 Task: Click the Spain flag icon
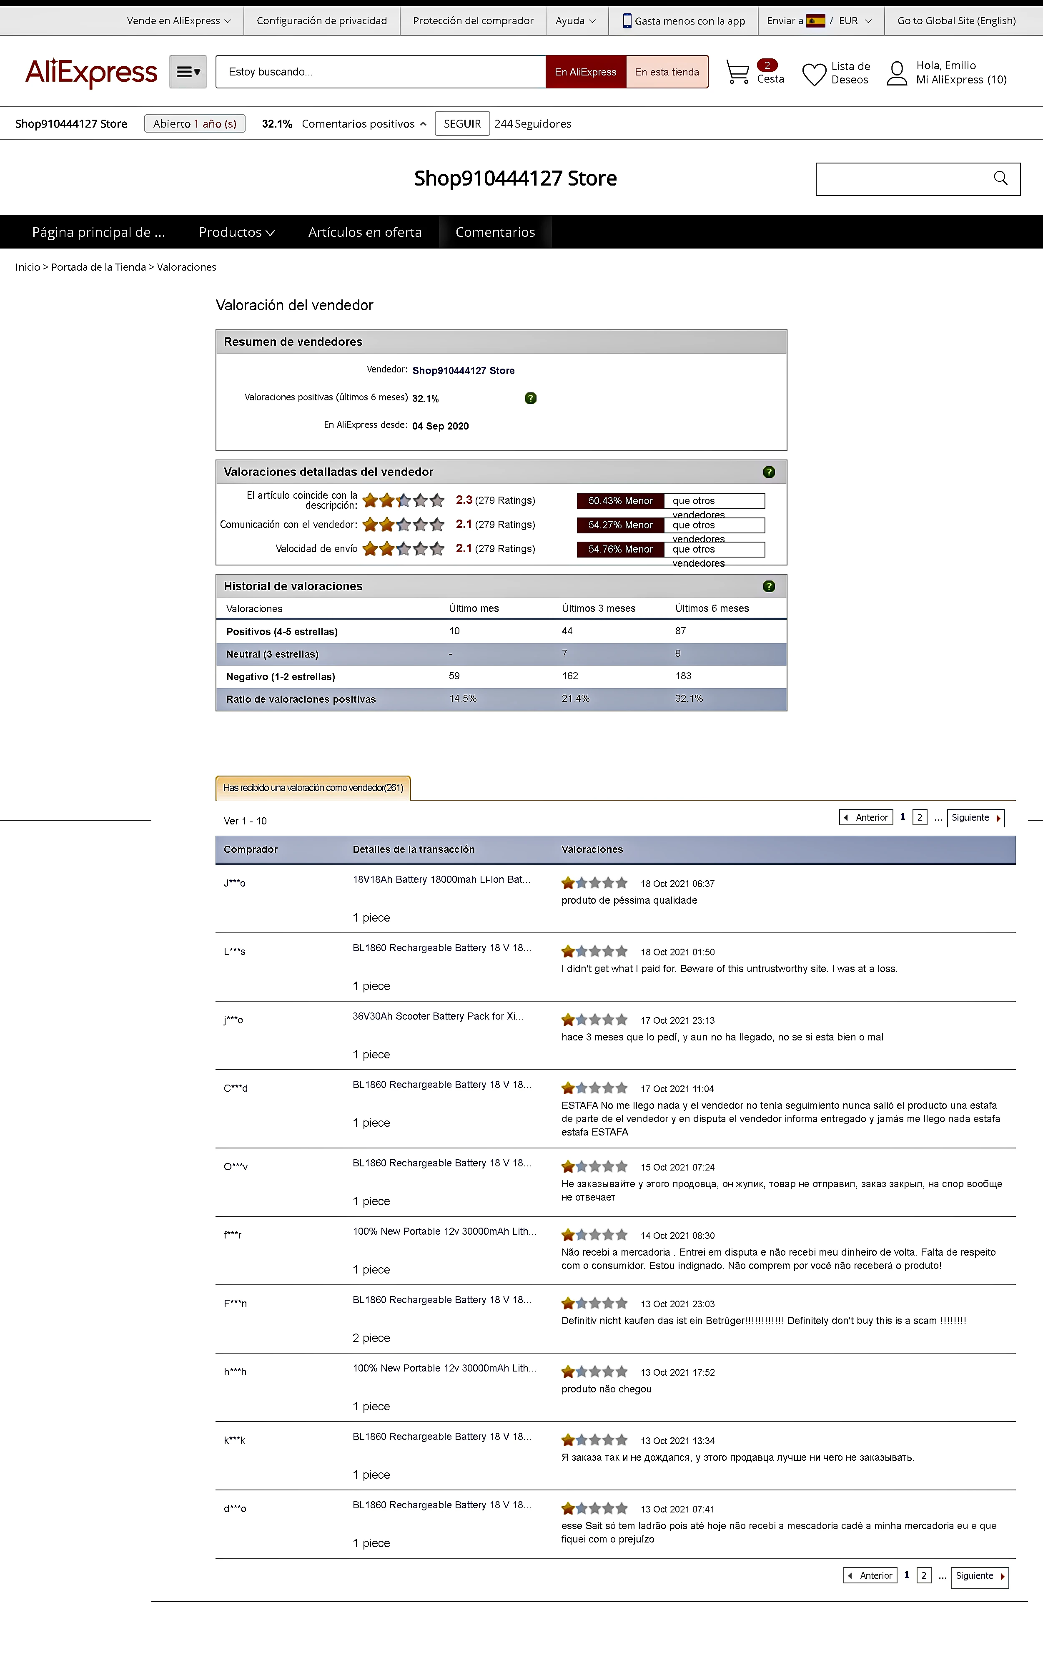click(815, 21)
